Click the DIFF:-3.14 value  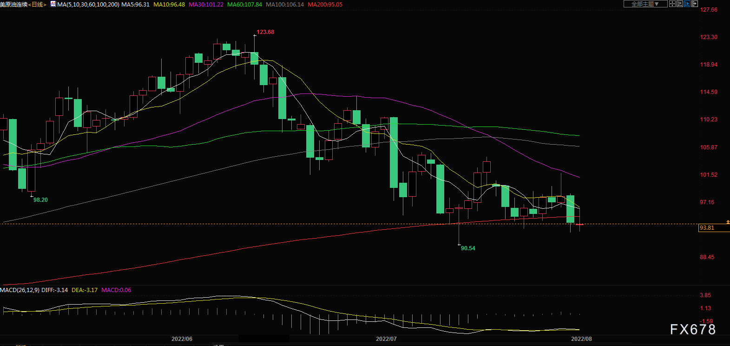54,290
